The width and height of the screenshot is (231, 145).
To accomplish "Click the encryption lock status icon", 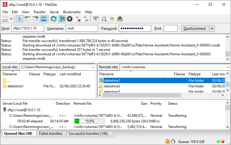I will point(167,141).
